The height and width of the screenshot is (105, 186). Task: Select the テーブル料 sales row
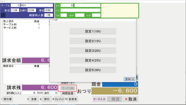coord(26,25)
